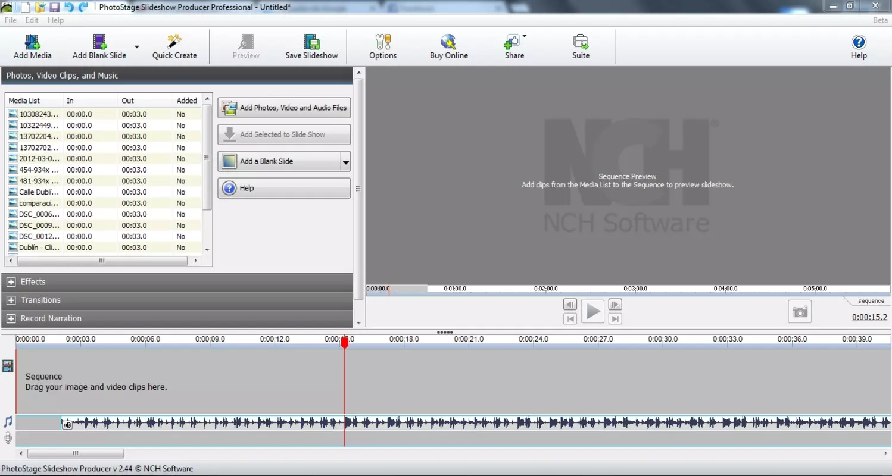Step forward one frame in preview
892x476 pixels.
point(615,305)
